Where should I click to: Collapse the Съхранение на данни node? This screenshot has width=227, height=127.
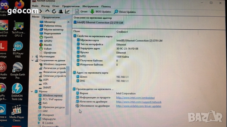pos(32,60)
